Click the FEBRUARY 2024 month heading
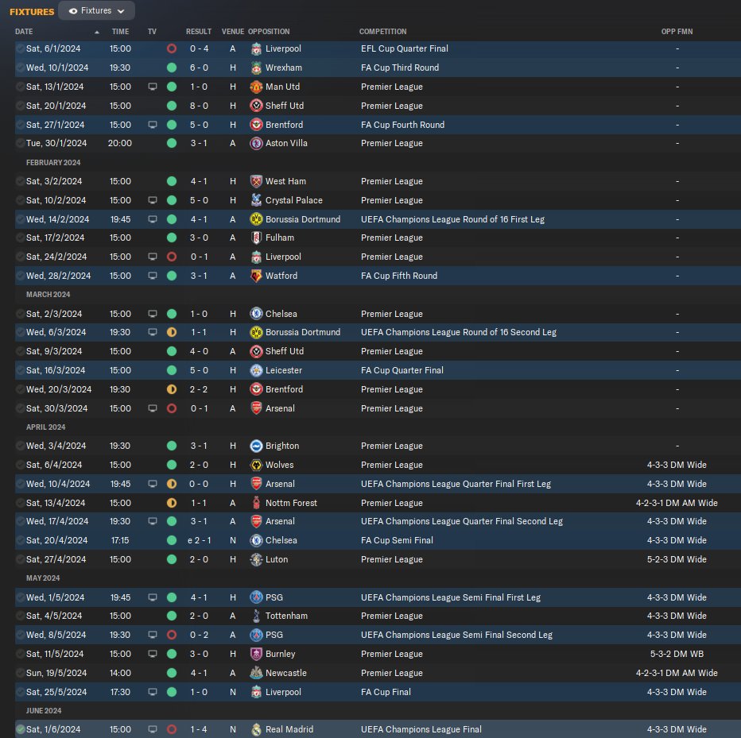 [53, 162]
